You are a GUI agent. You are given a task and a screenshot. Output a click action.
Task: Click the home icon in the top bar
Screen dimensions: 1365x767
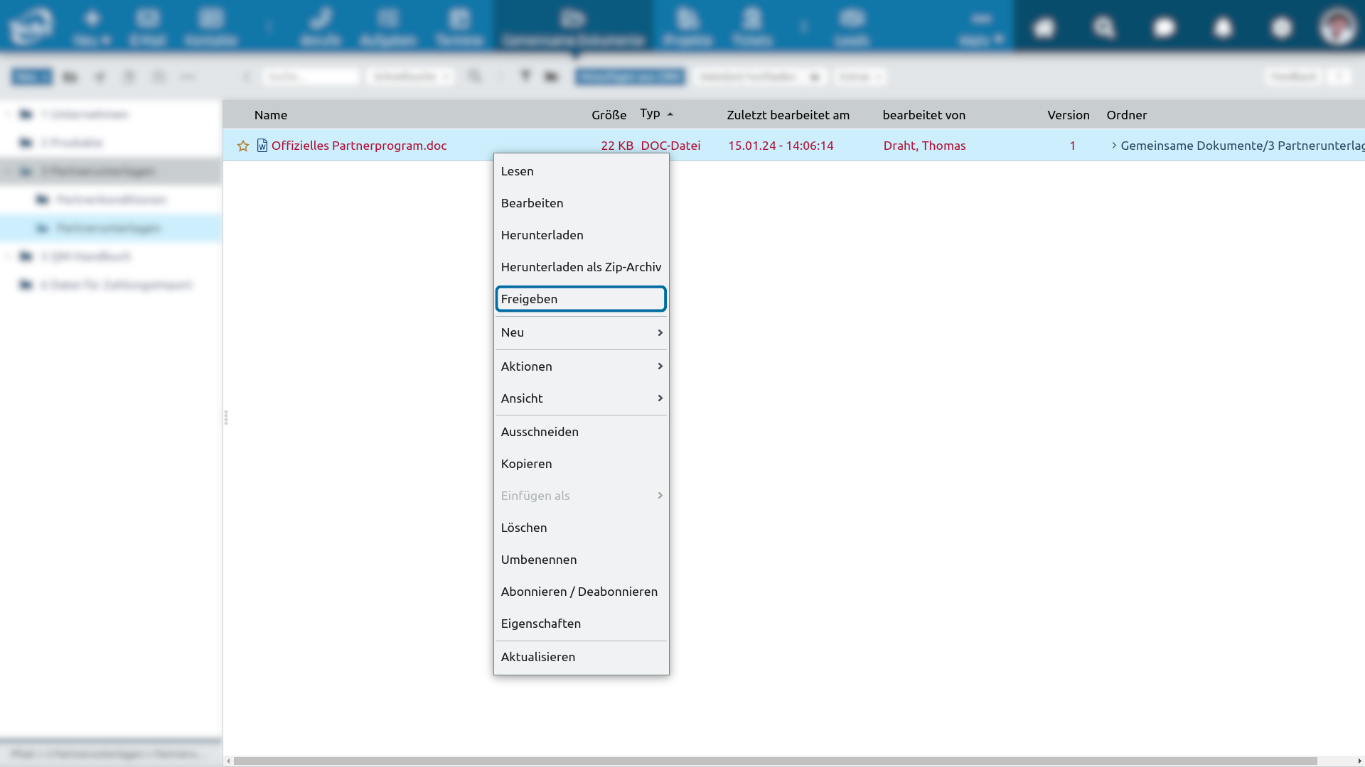click(1044, 28)
